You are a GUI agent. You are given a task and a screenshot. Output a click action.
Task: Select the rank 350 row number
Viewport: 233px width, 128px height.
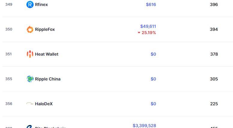coord(9,29)
